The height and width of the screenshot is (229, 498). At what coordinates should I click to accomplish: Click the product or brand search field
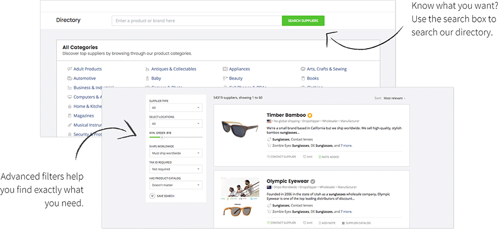click(x=197, y=21)
